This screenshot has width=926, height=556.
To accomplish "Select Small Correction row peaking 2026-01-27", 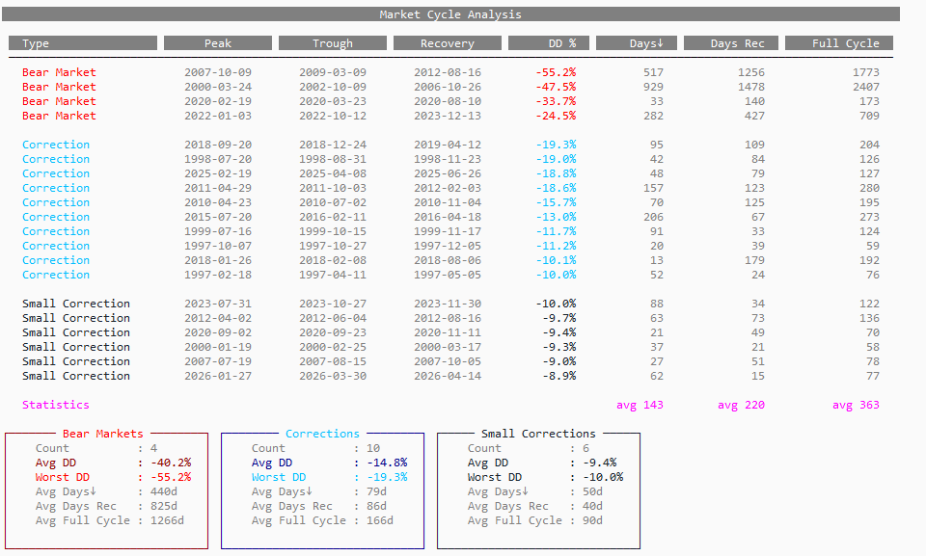I will [x=450, y=376].
